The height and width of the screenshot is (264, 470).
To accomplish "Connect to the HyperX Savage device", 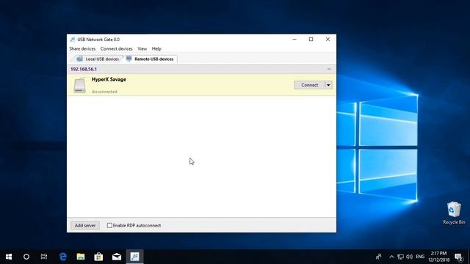I will click(309, 85).
